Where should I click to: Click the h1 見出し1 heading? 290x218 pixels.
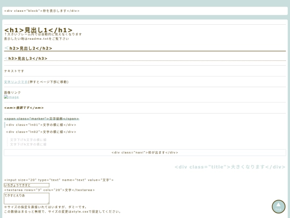coord(38,30)
